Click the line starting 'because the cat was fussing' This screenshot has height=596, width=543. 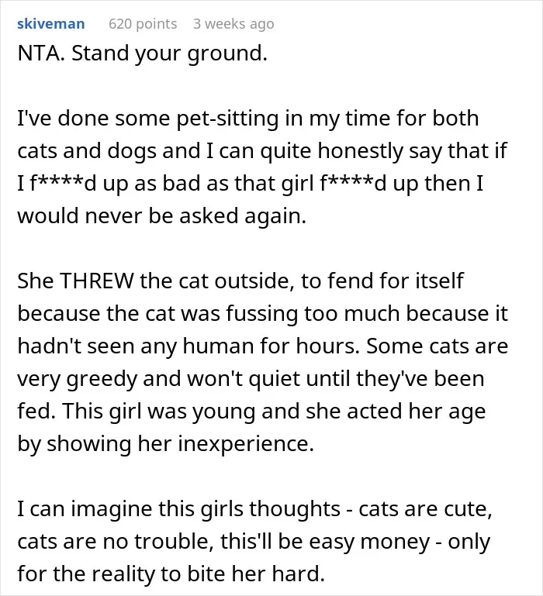point(262,314)
